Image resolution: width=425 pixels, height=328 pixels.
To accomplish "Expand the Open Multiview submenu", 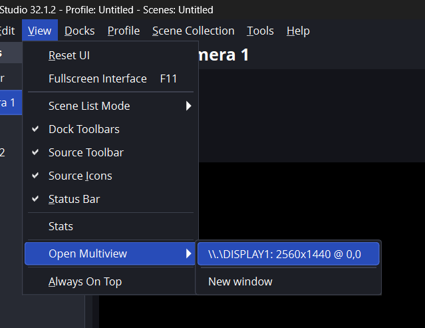I will (110, 253).
